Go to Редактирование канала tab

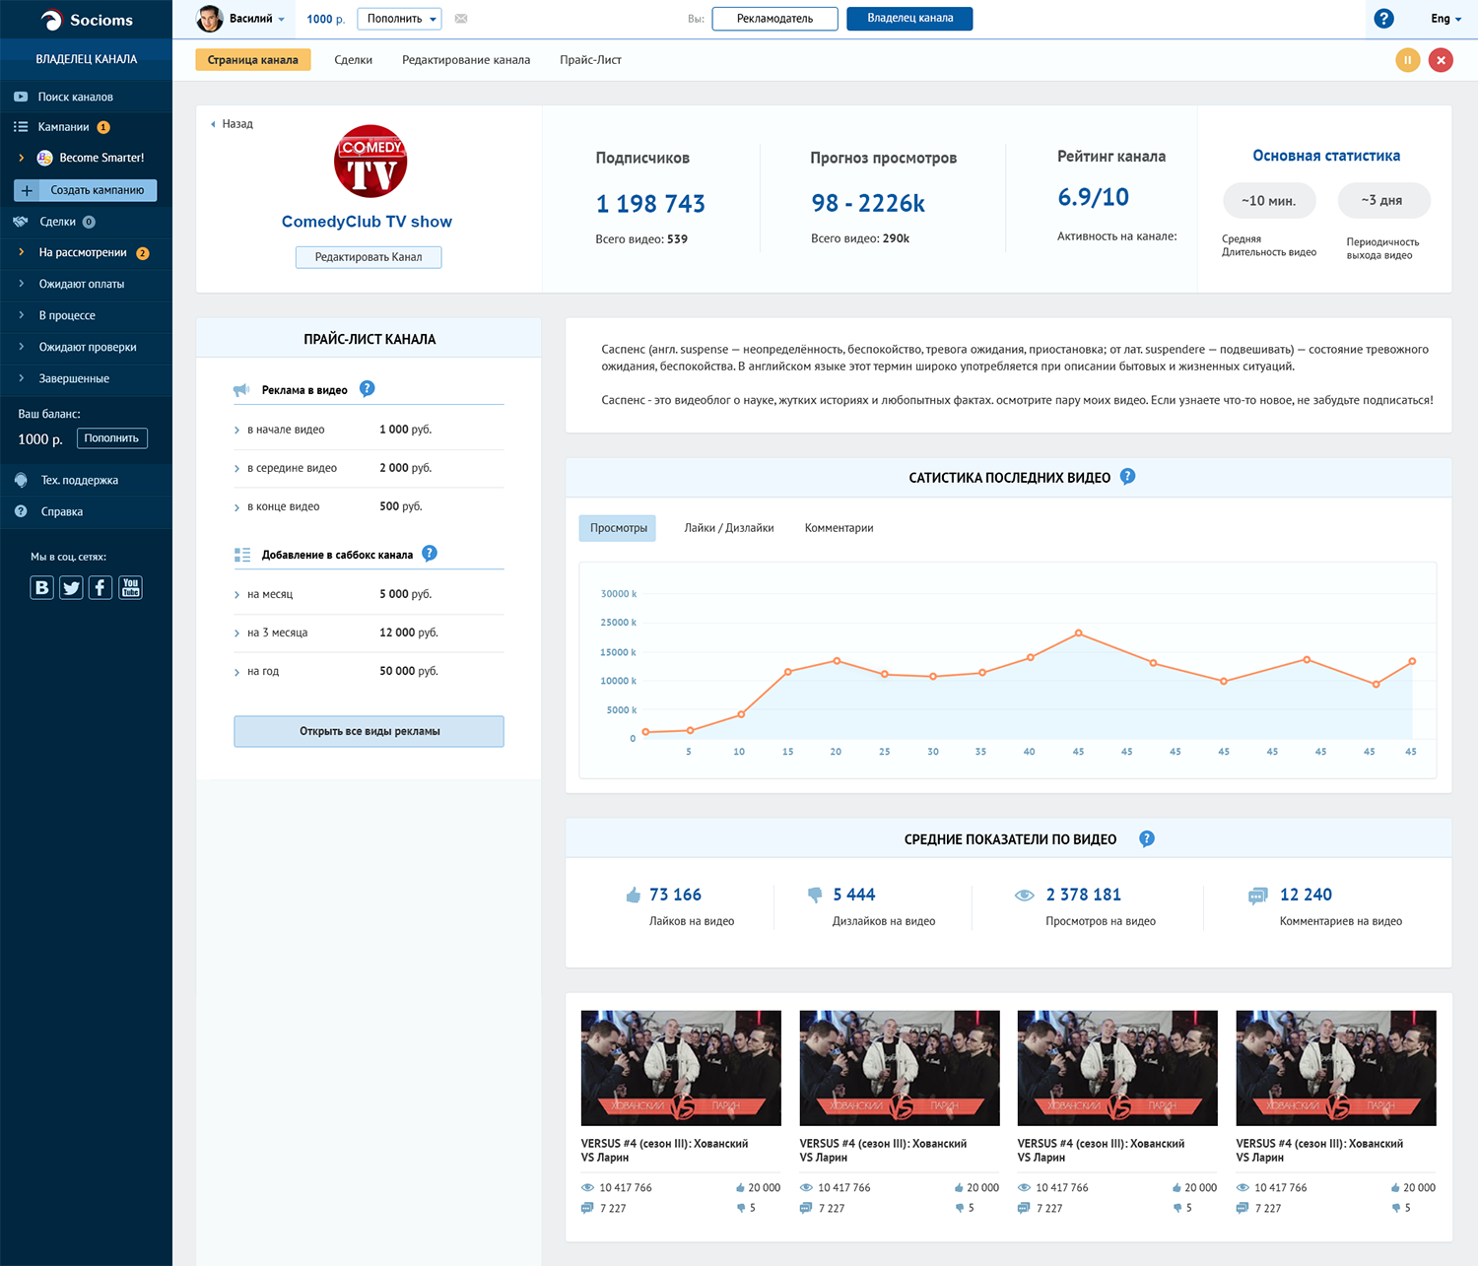point(466,60)
